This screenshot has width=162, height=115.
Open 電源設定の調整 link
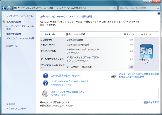click(x=14, y=34)
